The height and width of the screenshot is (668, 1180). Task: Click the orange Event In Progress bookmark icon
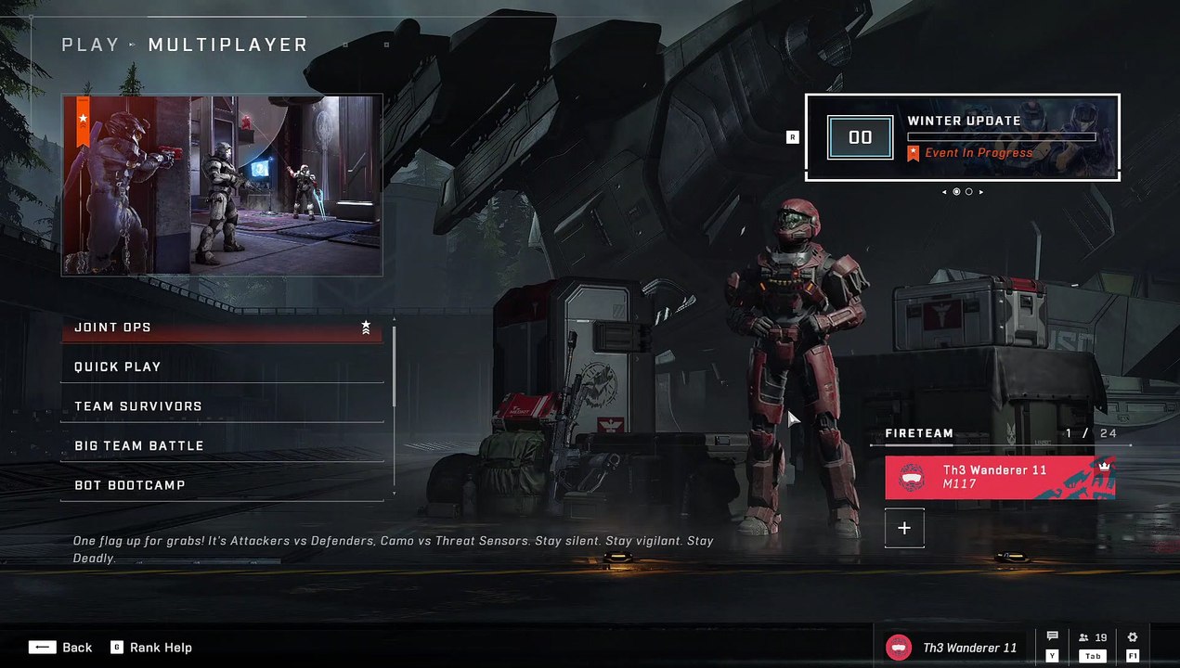click(913, 153)
